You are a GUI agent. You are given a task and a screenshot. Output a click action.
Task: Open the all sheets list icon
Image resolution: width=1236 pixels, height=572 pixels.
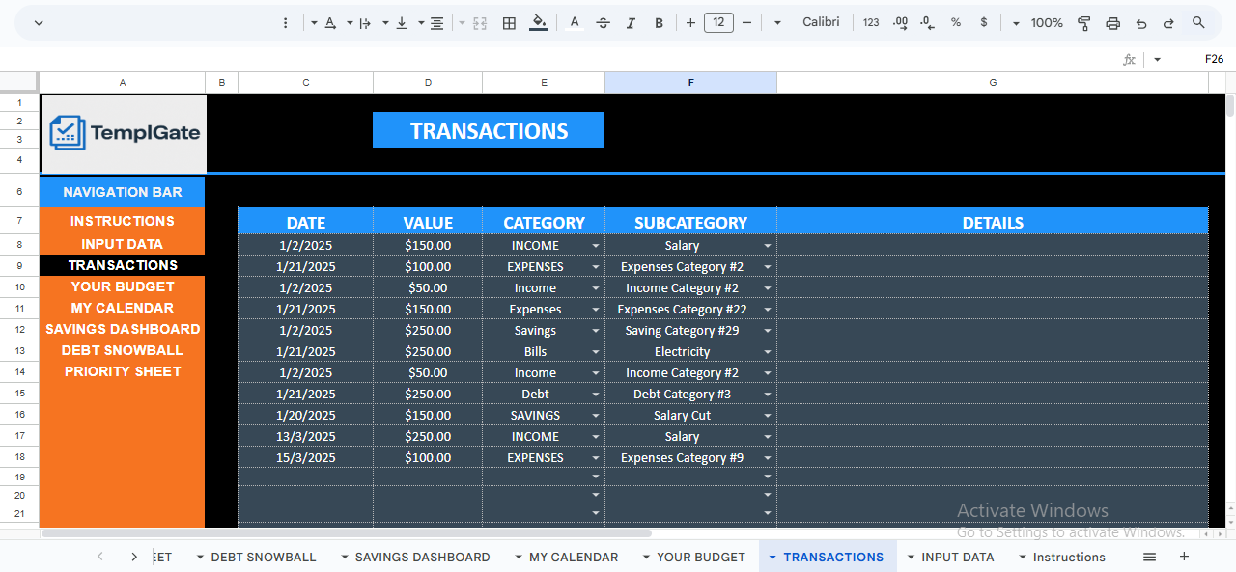(x=1149, y=557)
